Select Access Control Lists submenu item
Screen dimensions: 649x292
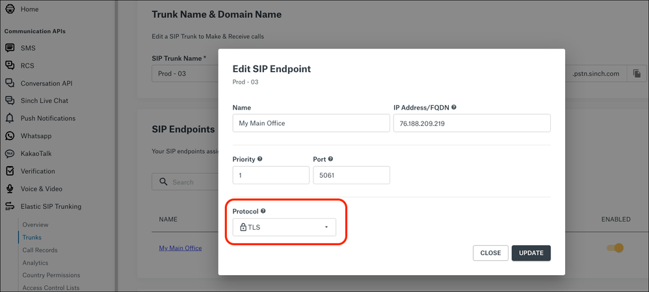[x=51, y=288]
